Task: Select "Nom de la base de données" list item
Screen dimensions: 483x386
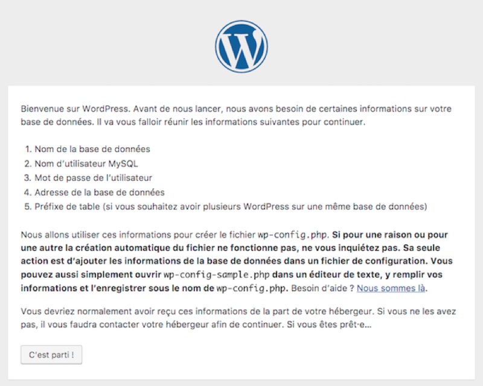Action: click(x=92, y=149)
